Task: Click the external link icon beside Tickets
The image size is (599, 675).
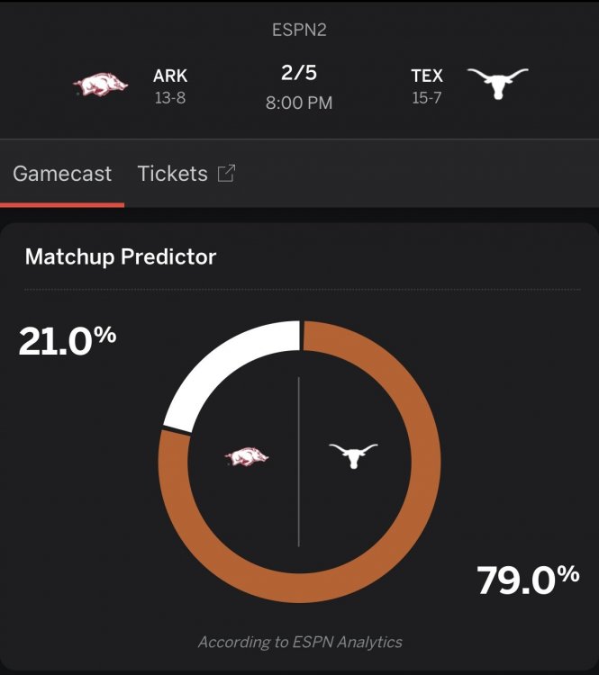Action: [226, 174]
